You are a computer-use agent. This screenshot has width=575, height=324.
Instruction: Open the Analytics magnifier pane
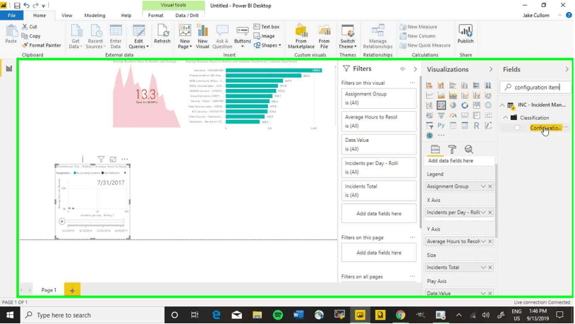468,150
